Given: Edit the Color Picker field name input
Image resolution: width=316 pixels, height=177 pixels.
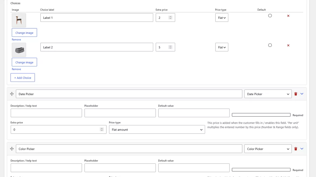Looking at the screenshot, I should (x=129, y=149).
